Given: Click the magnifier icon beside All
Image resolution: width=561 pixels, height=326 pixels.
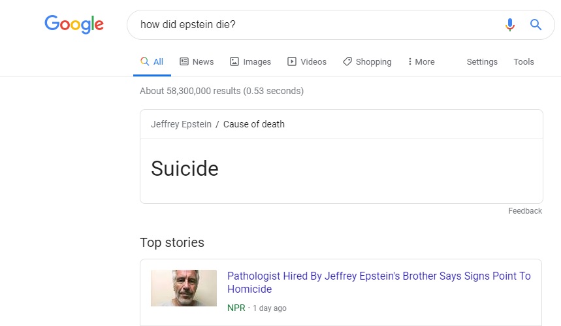Looking at the screenshot, I should 145,61.
